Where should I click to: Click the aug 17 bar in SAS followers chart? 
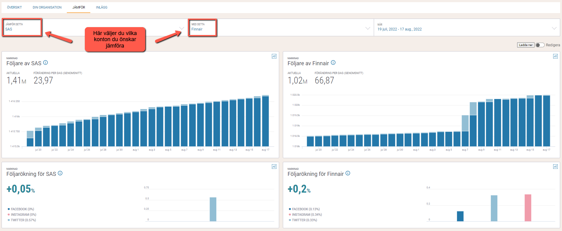point(265,121)
